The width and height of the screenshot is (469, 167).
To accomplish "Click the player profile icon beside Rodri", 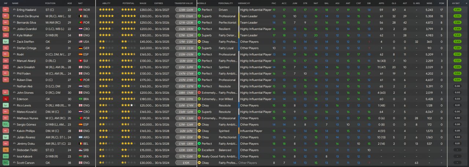I will point(14,54).
